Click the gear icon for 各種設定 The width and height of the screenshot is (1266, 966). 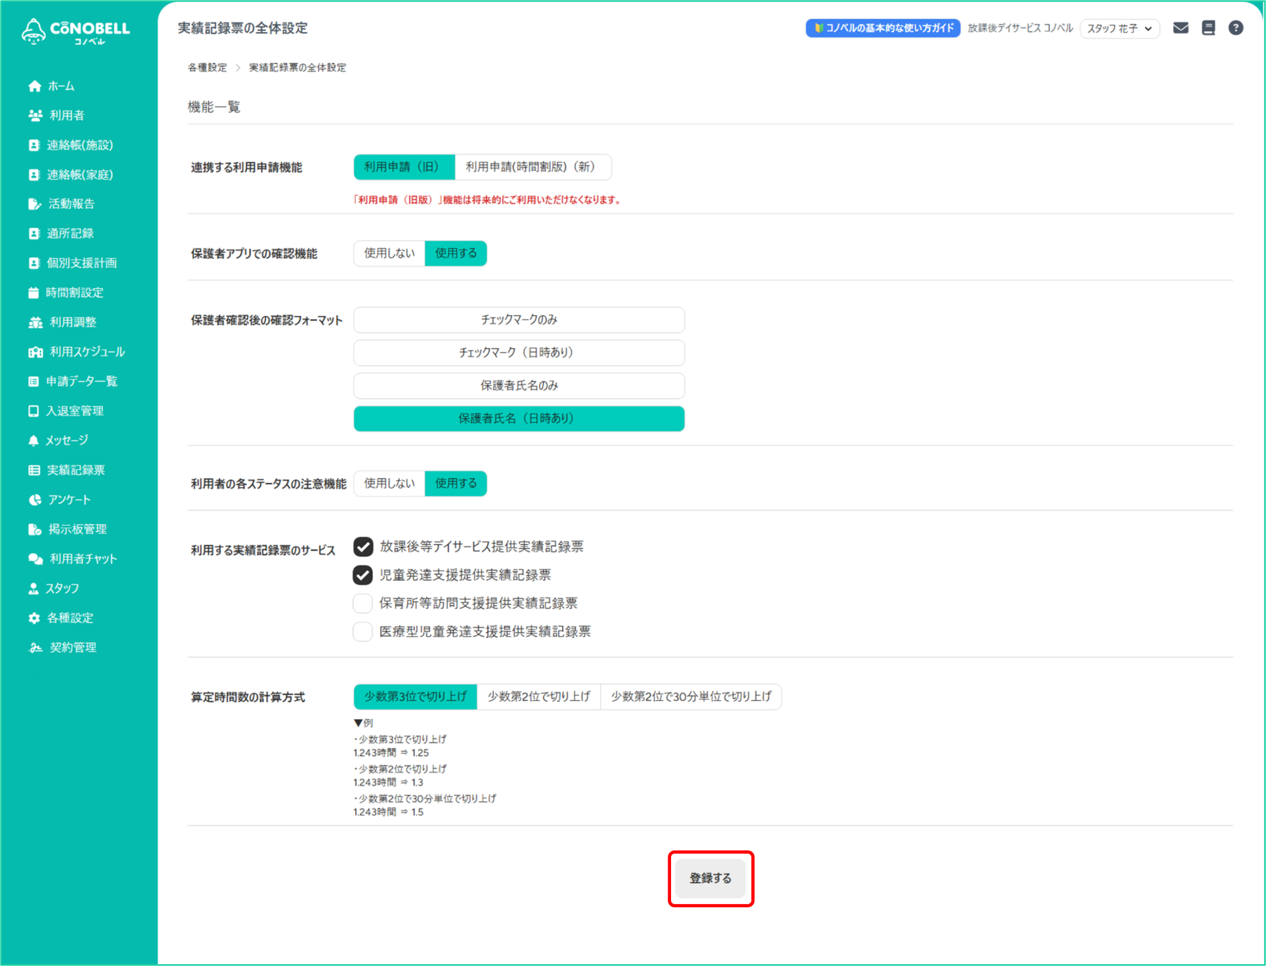pyautogui.click(x=35, y=618)
